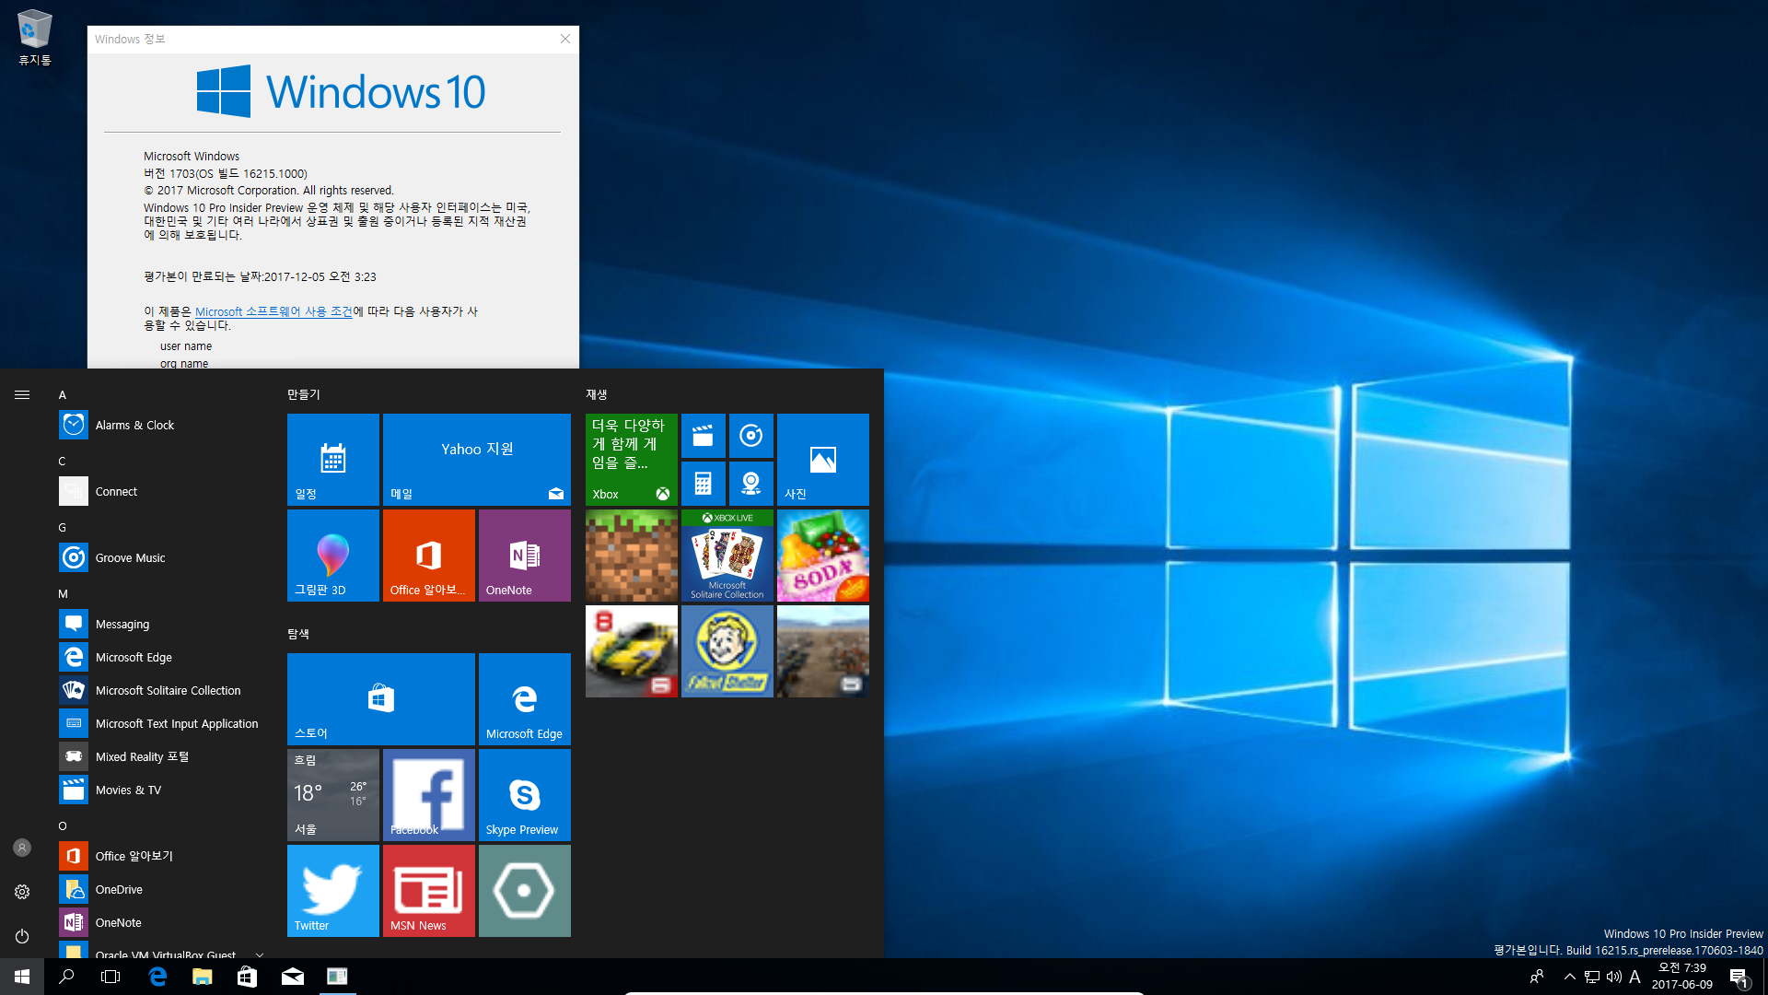Open the 사진 Photos tile
This screenshot has height=995, width=1768.
823,460
